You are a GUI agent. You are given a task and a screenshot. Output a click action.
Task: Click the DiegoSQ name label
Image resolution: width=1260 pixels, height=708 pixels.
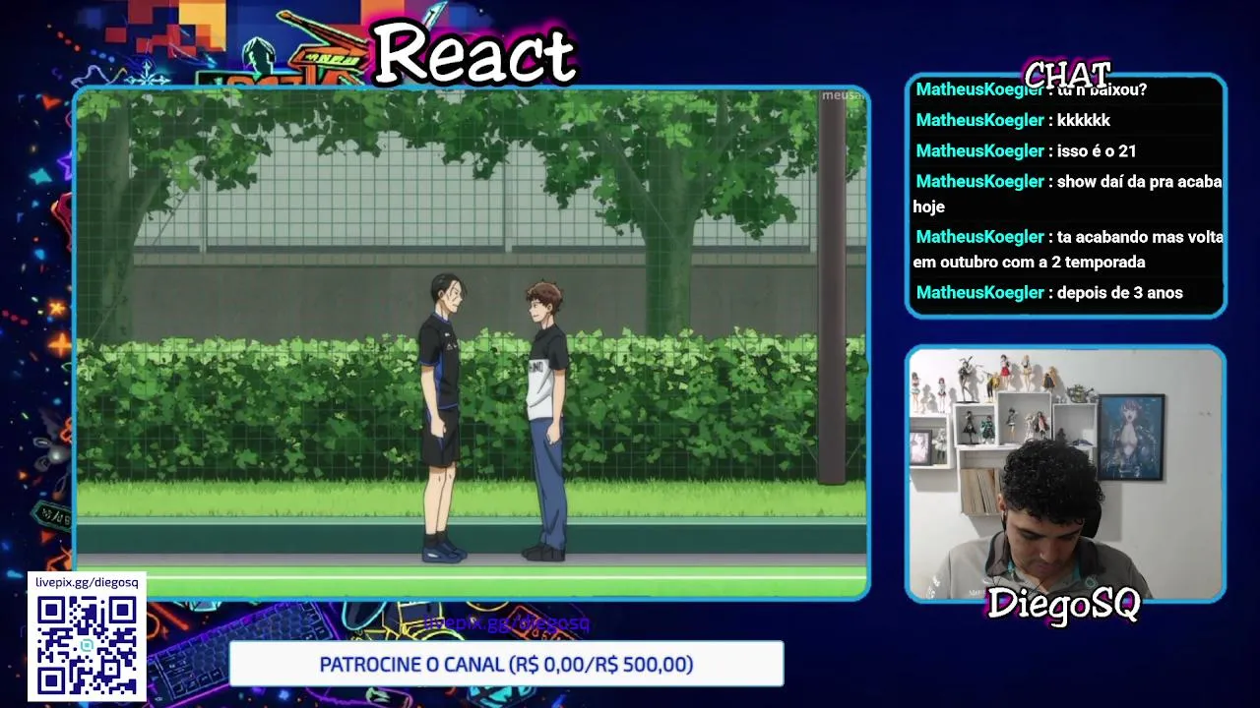coord(1063,602)
